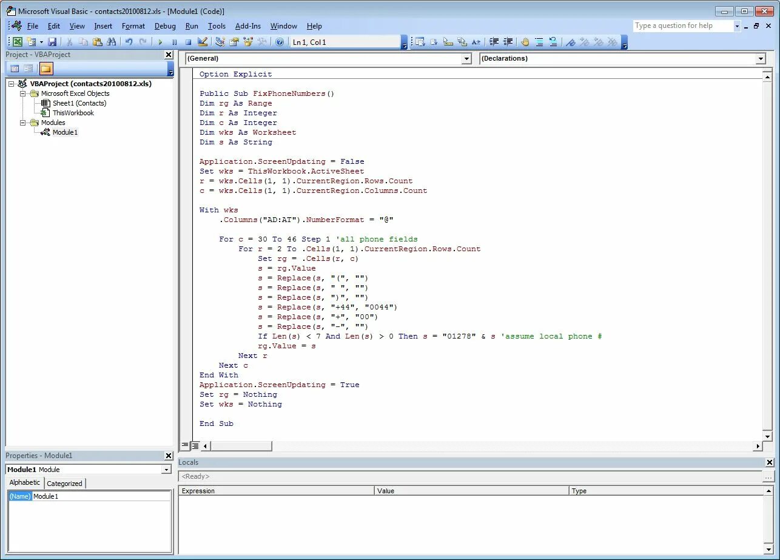The width and height of the screenshot is (780, 560).
Task: Open the Tools menu
Action: coord(217,26)
